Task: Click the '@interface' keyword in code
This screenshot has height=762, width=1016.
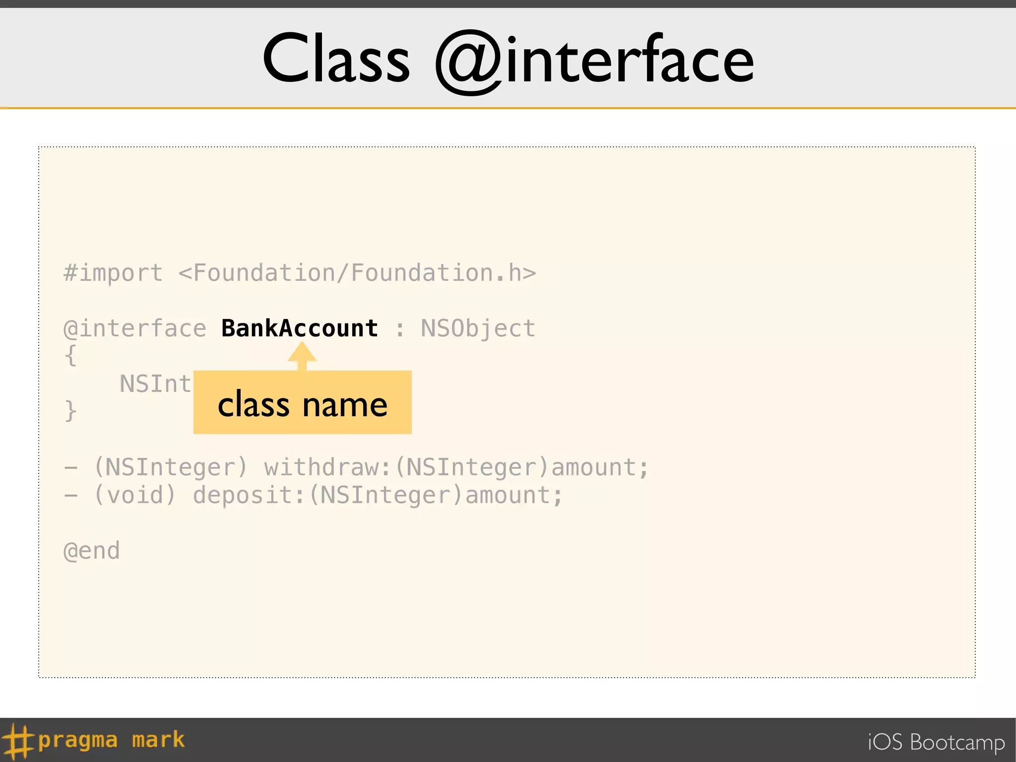Action: 134,329
